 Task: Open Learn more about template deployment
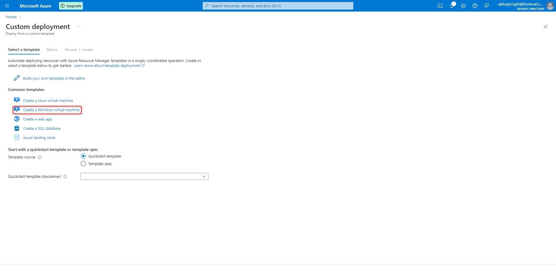(x=109, y=66)
